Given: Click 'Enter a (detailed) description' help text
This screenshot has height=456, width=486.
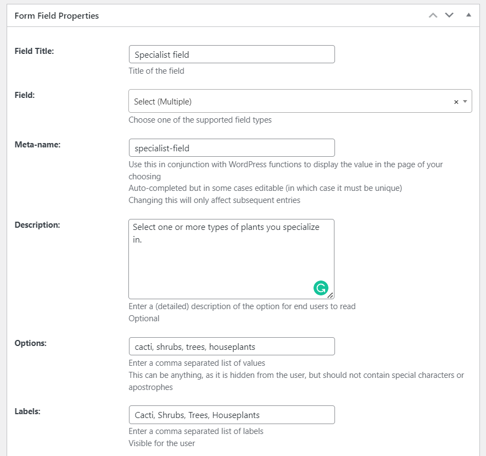Looking at the screenshot, I should point(242,306).
